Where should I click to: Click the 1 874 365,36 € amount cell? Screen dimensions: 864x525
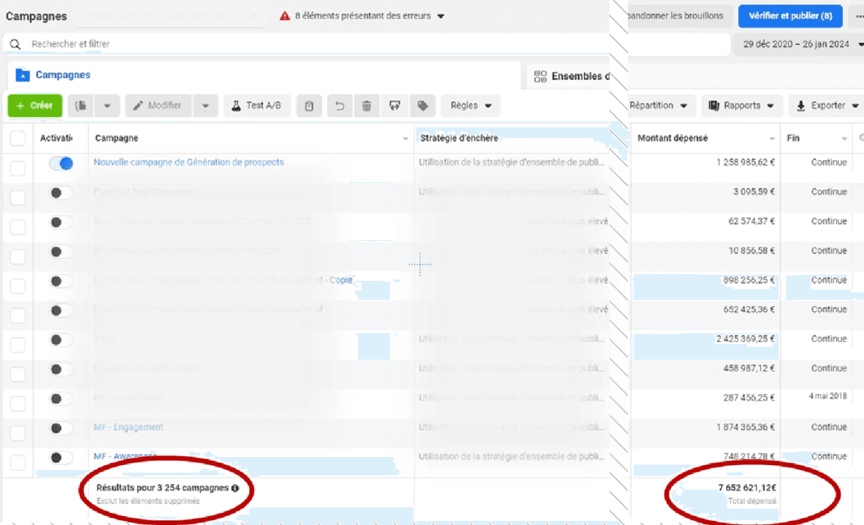(745, 427)
